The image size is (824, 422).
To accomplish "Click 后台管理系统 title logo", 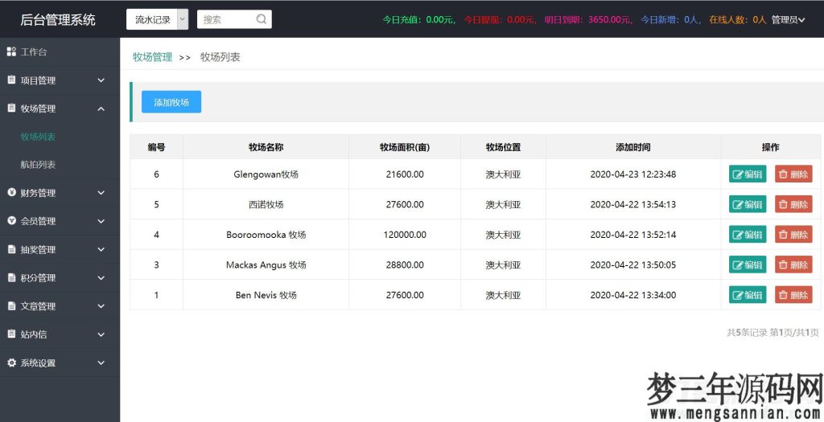I will tap(58, 20).
